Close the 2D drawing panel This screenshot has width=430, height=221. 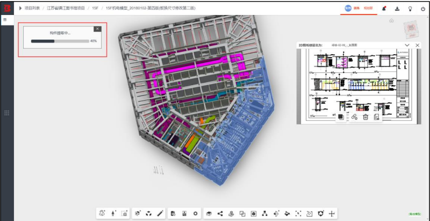tap(418, 45)
